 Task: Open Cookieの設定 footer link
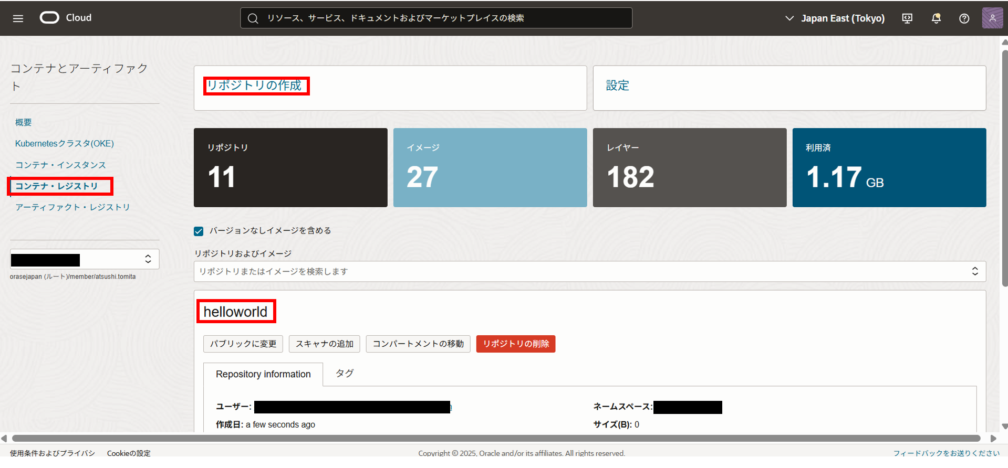[x=129, y=453]
